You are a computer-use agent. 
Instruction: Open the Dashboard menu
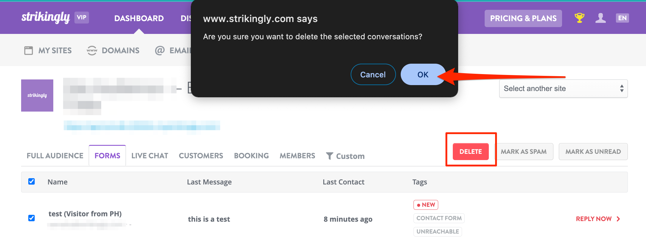click(x=139, y=18)
